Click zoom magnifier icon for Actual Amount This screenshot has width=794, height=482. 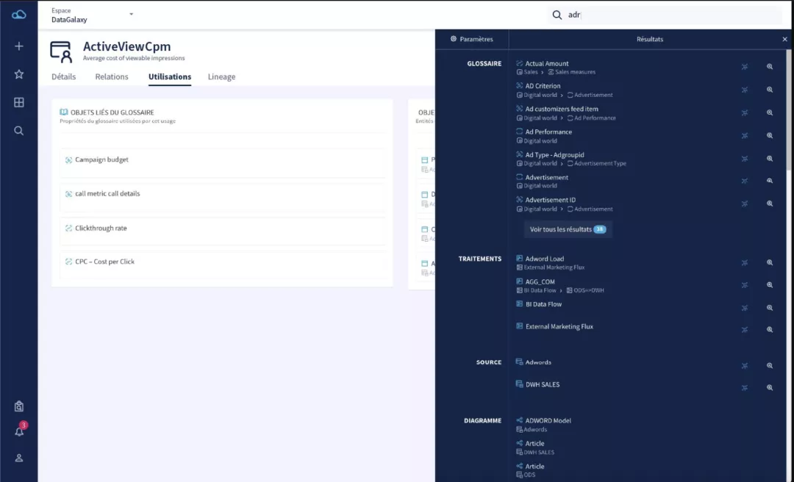770,67
